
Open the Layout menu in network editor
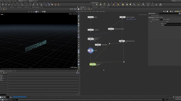97,12
